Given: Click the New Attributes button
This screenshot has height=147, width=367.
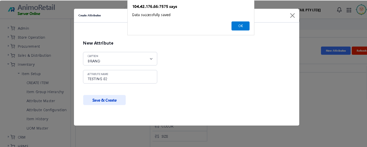Looking at the screenshot, I should tap(336, 51).
